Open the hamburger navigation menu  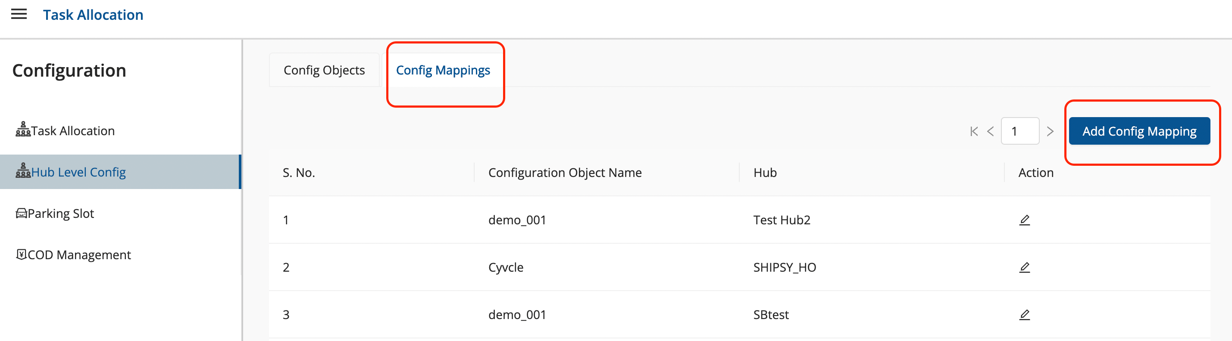point(19,14)
